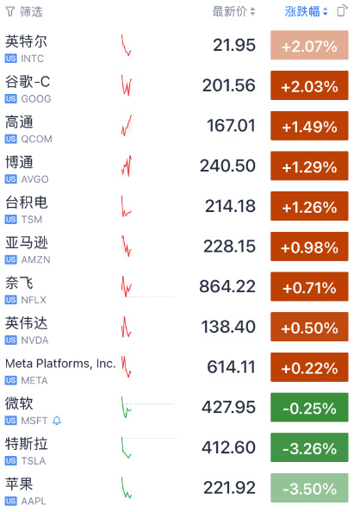Open the Meta Platforms, Inc. stock row
354x512 pixels.
pyautogui.click(x=177, y=367)
